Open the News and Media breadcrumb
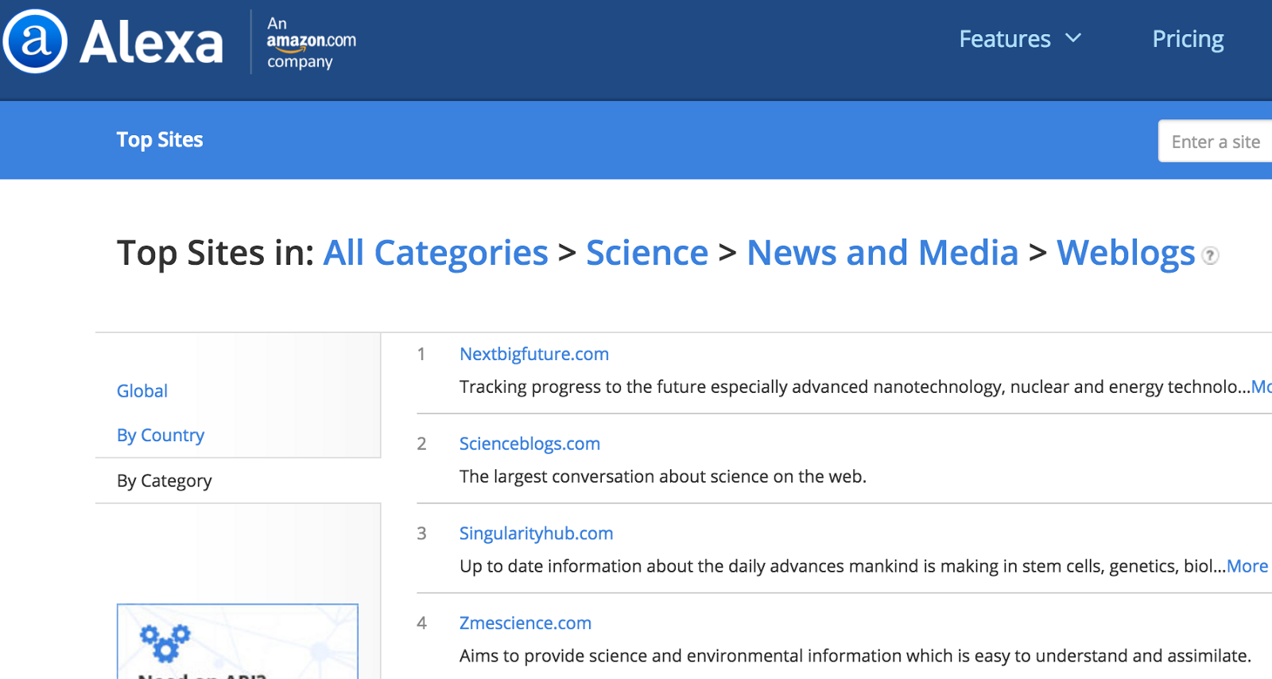Image resolution: width=1272 pixels, height=679 pixels. click(882, 253)
